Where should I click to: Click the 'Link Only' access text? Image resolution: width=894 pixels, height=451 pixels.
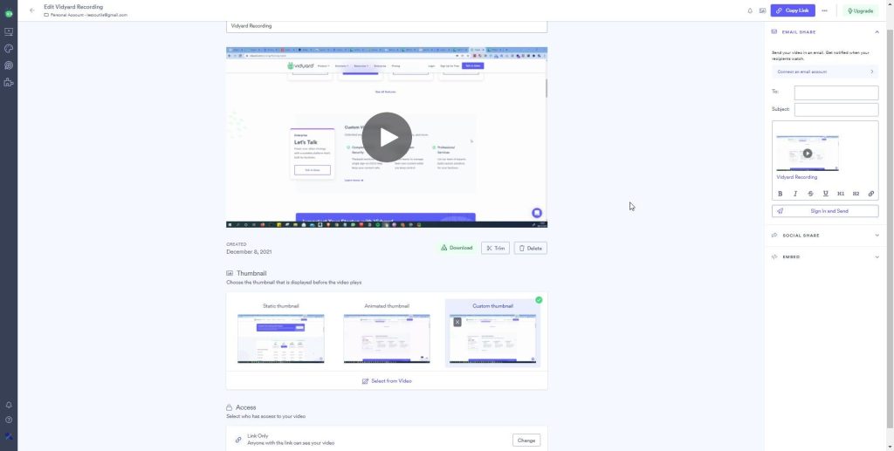click(258, 436)
